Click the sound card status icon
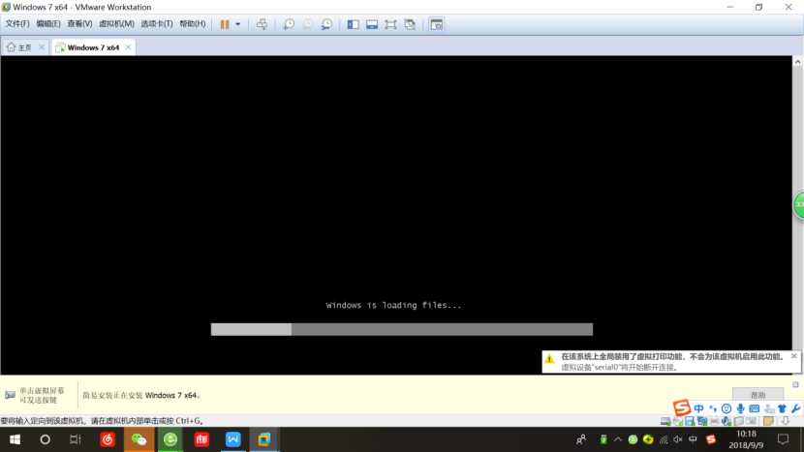Screen dimensions: 804x452 [x=727, y=421]
